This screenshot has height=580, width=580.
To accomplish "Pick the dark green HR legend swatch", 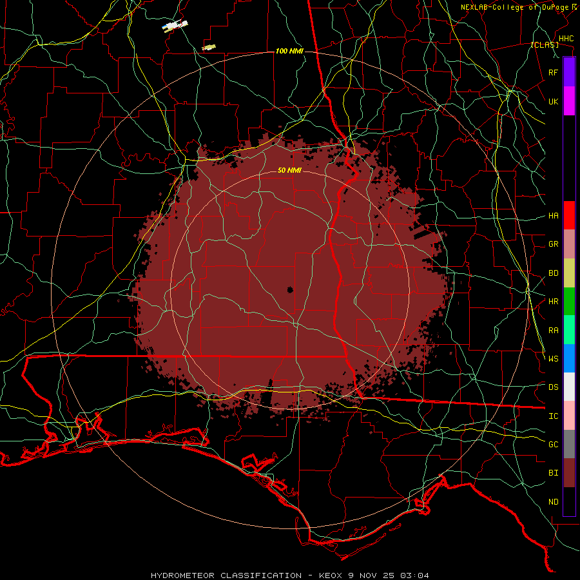I will click(569, 302).
